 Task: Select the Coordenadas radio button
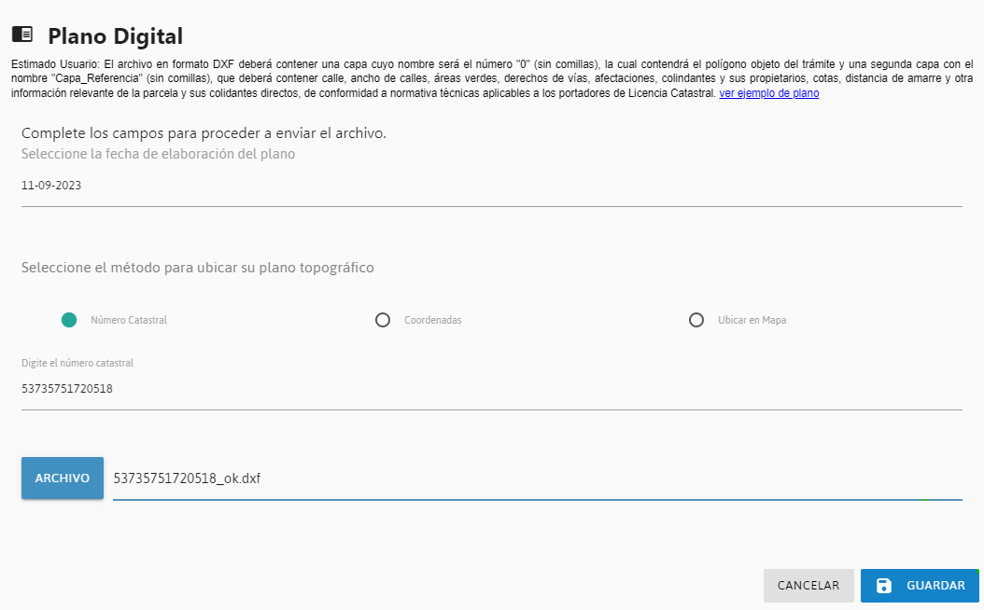[383, 320]
